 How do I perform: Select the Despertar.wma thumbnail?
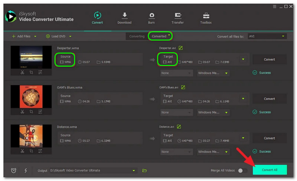pos(31,57)
